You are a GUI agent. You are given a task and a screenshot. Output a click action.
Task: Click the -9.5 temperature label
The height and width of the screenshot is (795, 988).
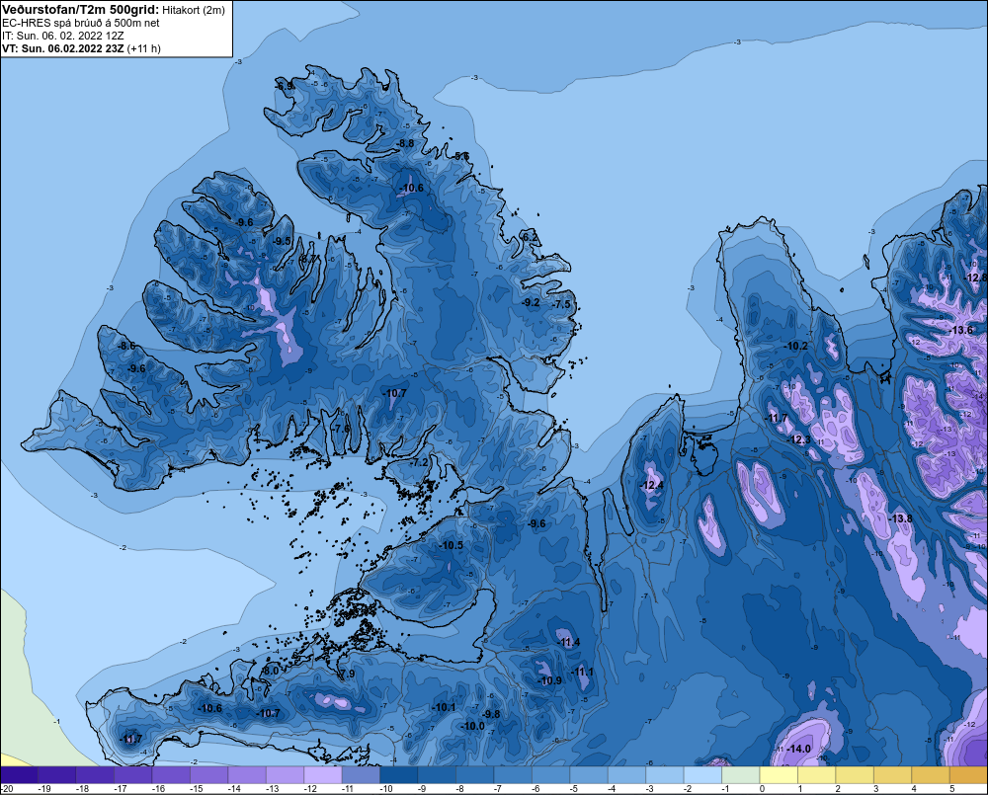283,241
